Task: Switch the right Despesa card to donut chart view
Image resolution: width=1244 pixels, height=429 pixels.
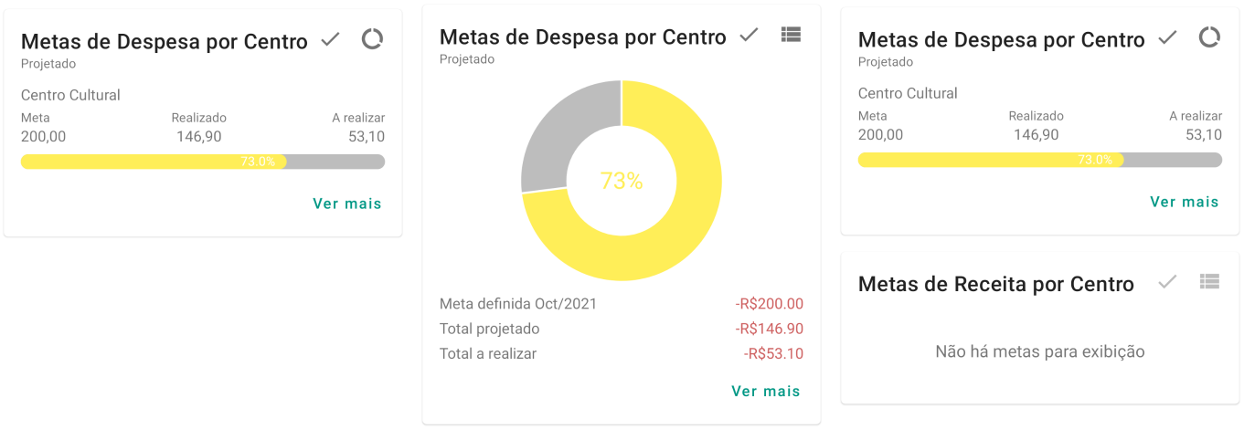Action: [1209, 37]
